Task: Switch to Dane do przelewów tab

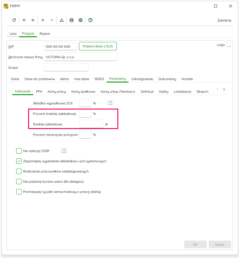Action: pos(40,79)
